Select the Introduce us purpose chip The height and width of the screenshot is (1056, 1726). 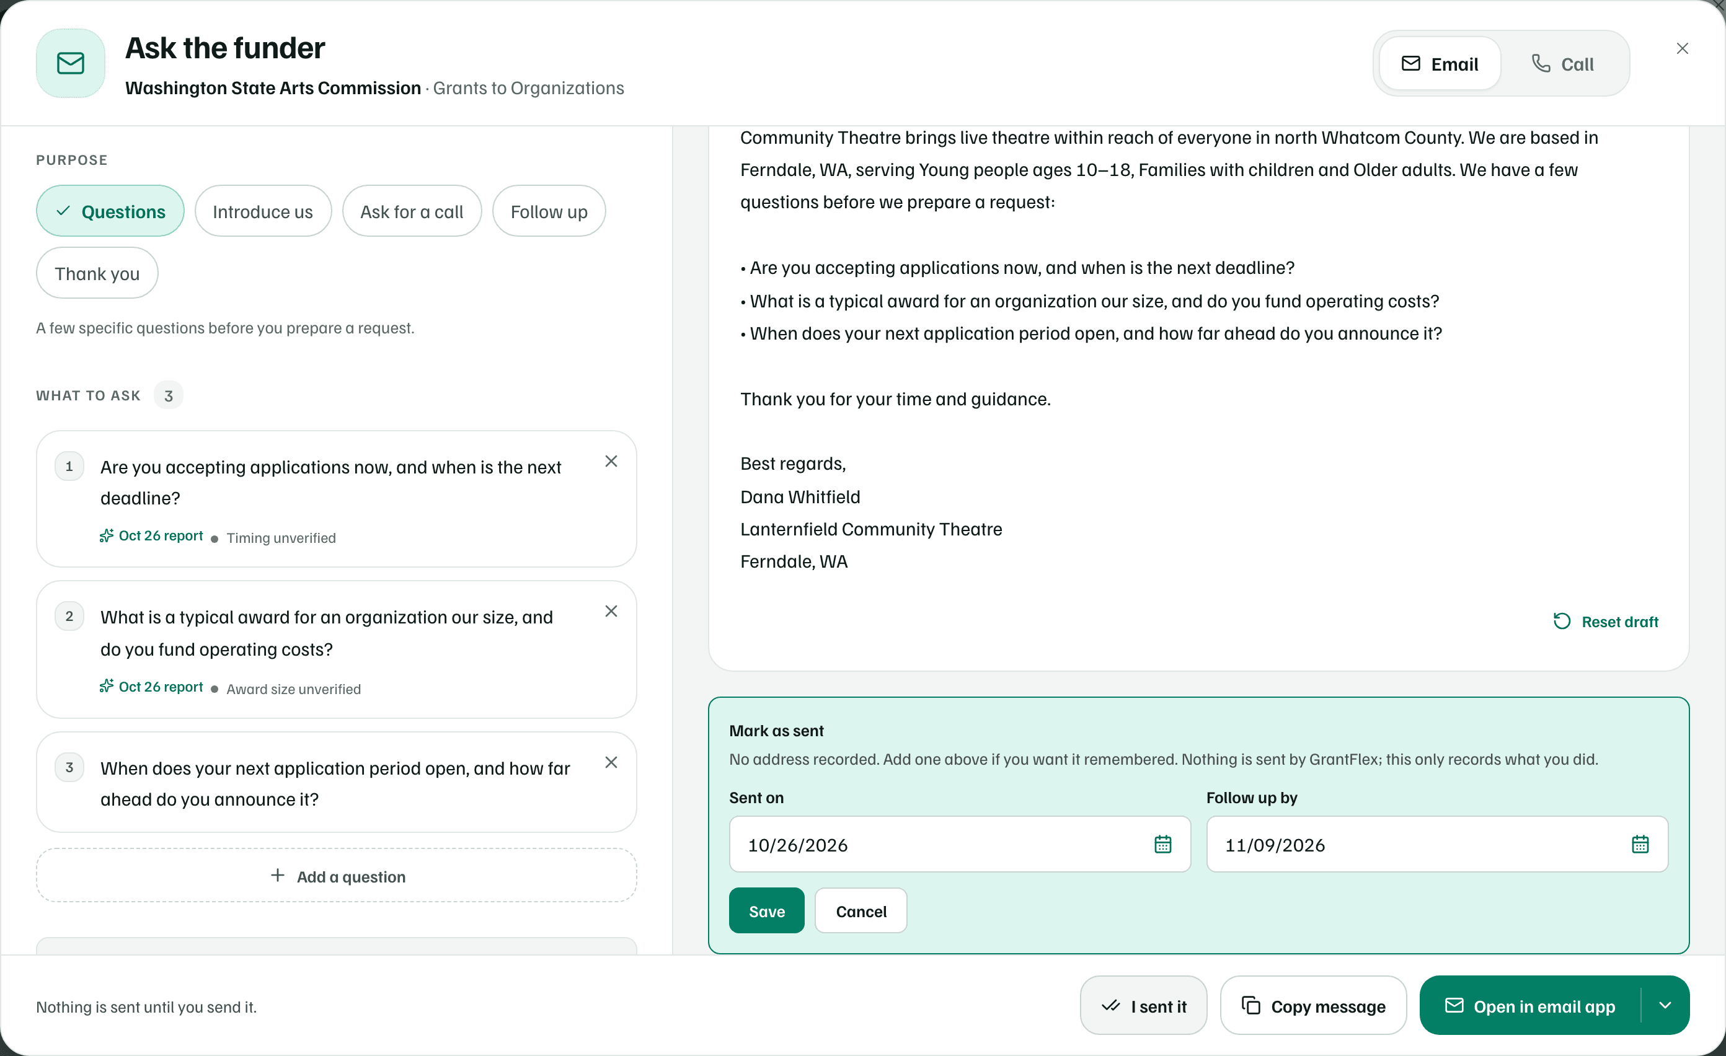[x=263, y=211]
